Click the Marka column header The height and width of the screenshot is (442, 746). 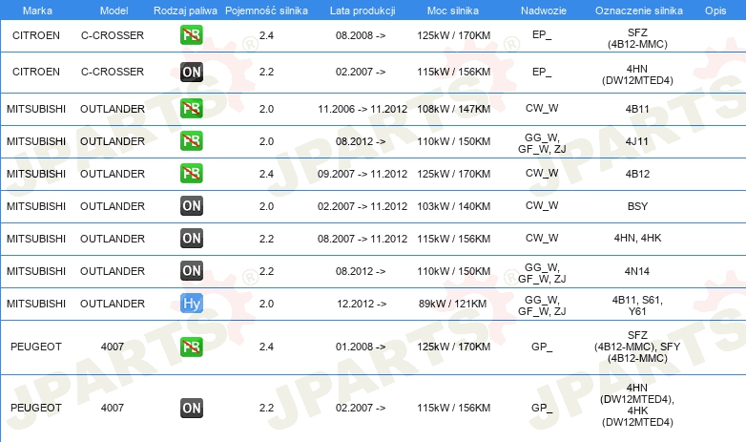37,11
